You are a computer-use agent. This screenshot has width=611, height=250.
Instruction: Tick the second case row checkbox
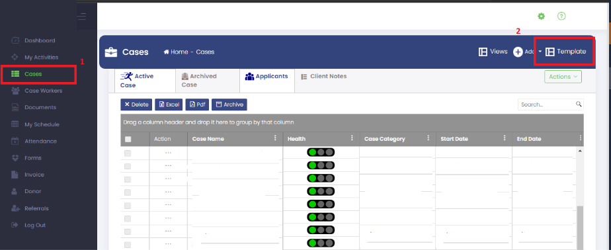[x=128, y=167]
